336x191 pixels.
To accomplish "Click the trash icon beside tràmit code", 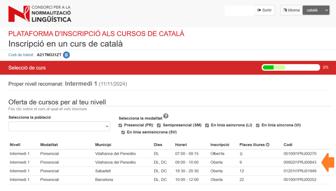I will pos(66,55).
